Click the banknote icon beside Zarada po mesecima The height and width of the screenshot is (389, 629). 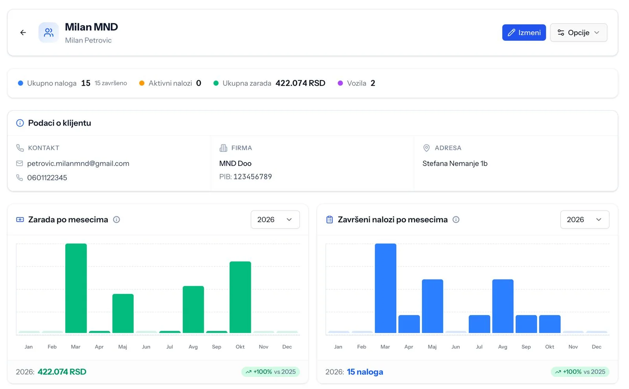(20, 219)
